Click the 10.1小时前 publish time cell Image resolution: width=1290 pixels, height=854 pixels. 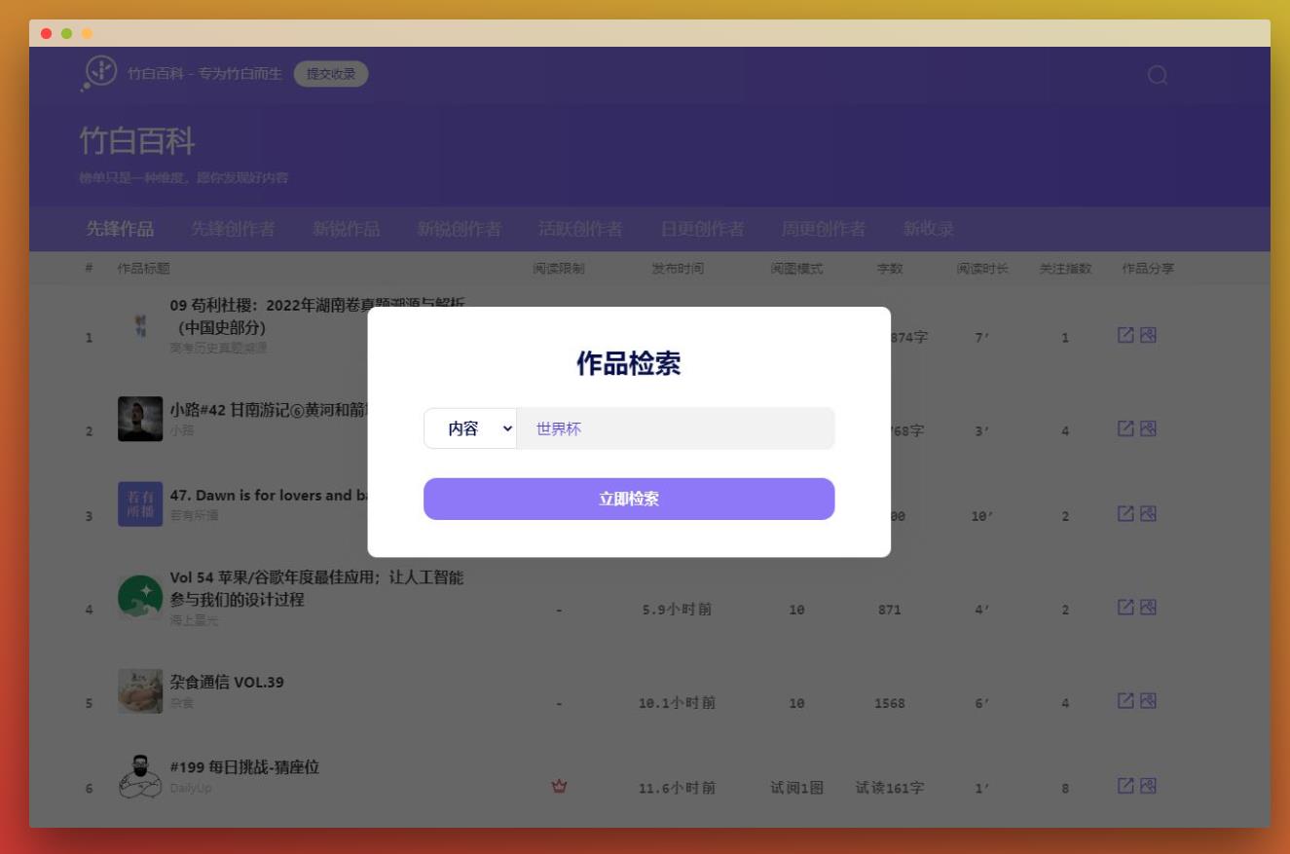tap(677, 703)
